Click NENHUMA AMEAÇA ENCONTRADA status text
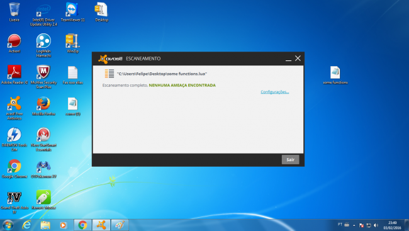 pyautogui.click(x=182, y=85)
